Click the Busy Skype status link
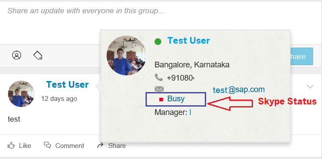Screen dimensions: 322x159 tap(176, 99)
